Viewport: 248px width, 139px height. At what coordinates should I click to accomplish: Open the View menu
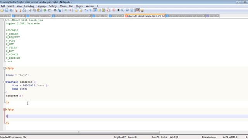coord(19,6)
